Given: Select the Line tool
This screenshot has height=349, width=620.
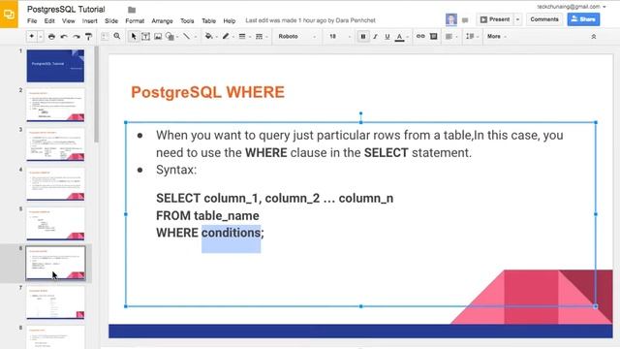Looking at the screenshot, I should [x=186, y=37].
